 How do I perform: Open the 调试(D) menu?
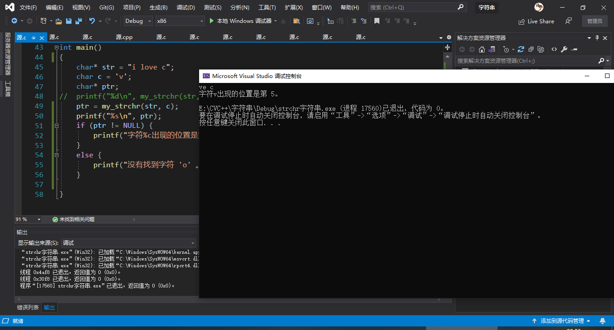click(186, 8)
